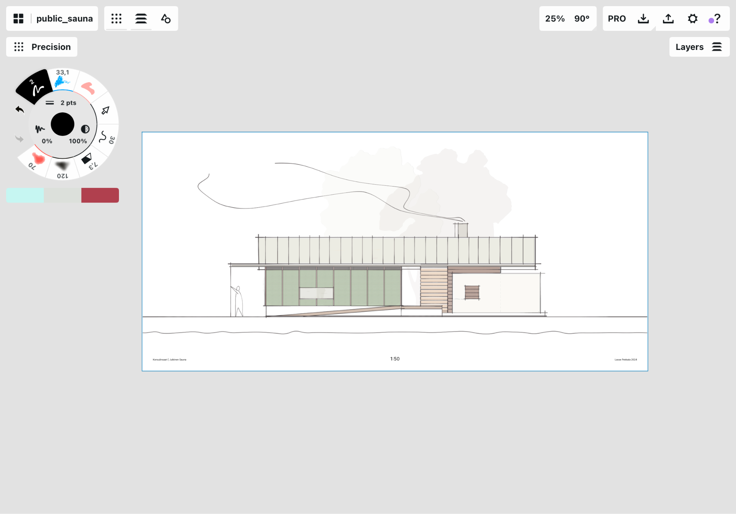
Task: Click the 90° canvas rotation value
Action: pyautogui.click(x=582, y=19)
